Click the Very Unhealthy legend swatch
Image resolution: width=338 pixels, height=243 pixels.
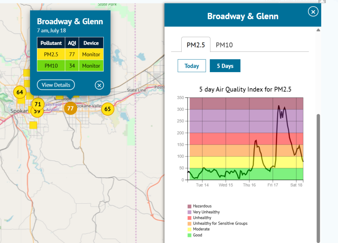pos(189,212)
